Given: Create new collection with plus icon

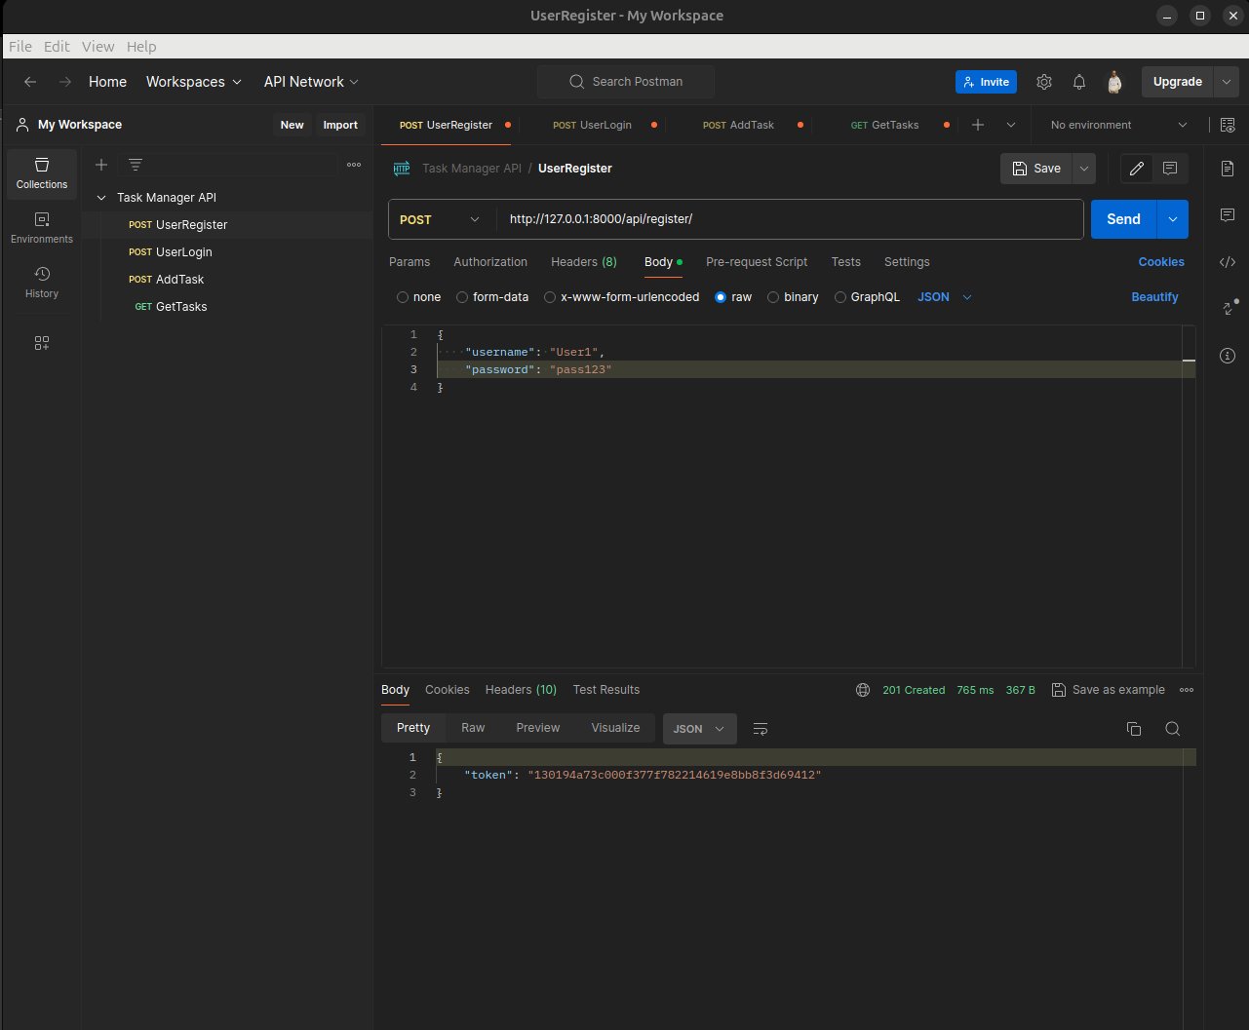Looking at the screenshot, I should (101, 165).
